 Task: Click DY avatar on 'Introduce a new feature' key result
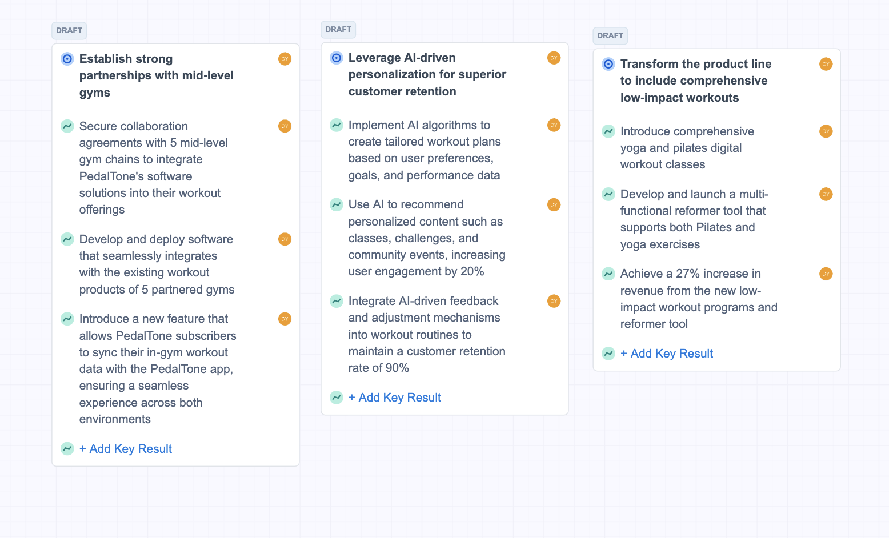tap(285, 319)
